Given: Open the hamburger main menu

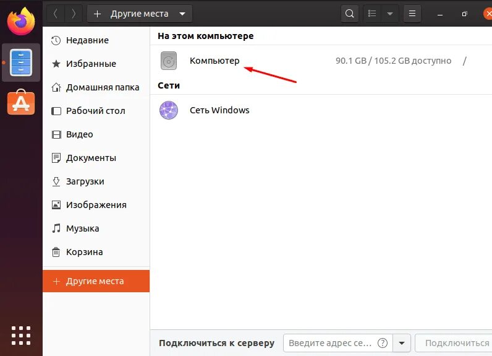Looking at the screenshot, I should click(413, 14).
